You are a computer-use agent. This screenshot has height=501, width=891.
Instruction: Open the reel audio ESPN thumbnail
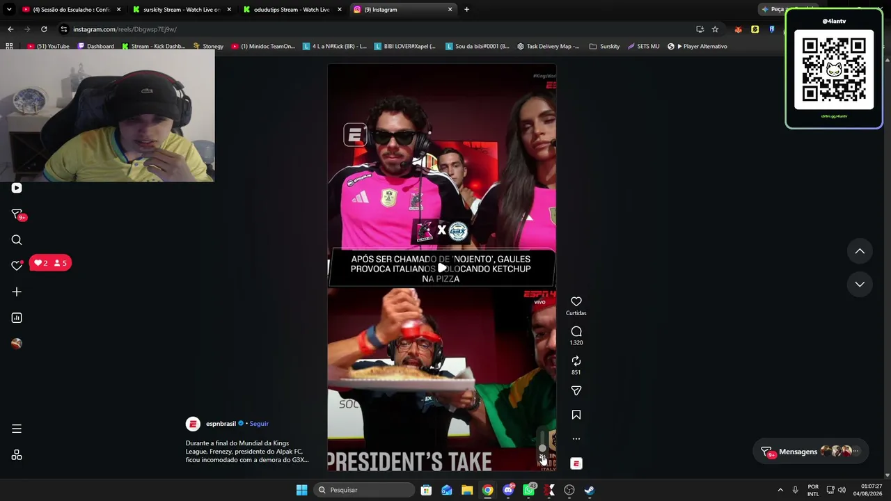[576, 463]
